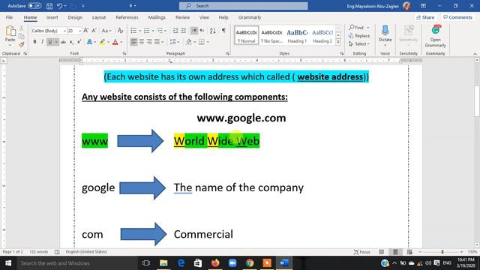Image resolution: width=480 pixels, height=270 pixels.
Task: Increase paragraph indent
Action: [183, 31]
